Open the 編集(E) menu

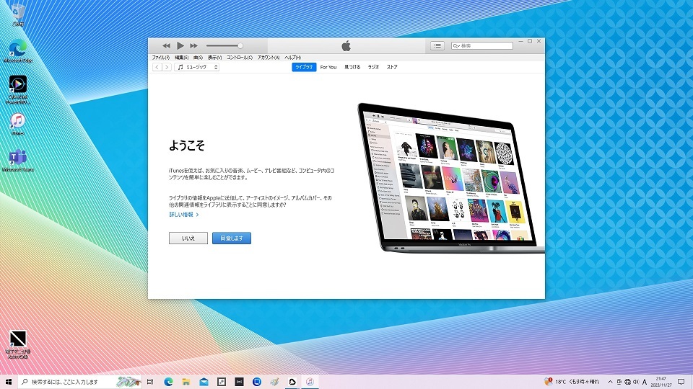[181, 58]
